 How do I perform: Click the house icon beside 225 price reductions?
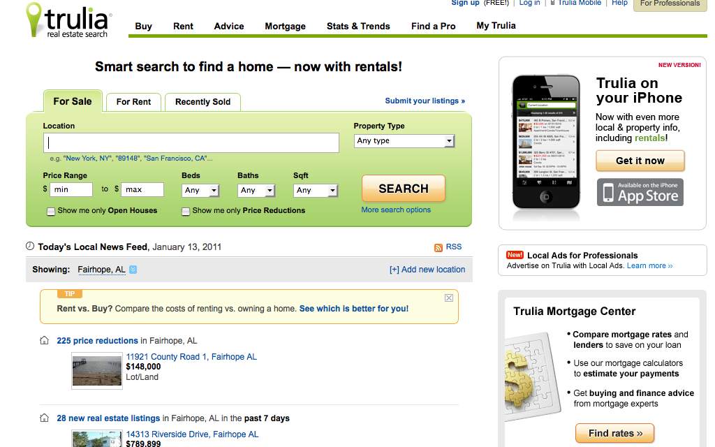[45, 341]
